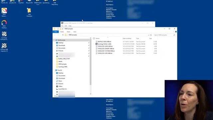
Task: Click the Back navigation arrow in Explorer
Action: pos(55,35)
